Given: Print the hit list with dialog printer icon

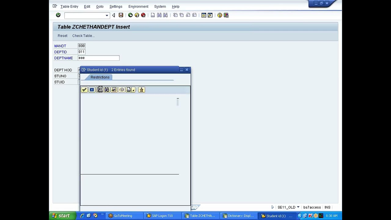Looking at the screenshot, I should pos(129,90).
